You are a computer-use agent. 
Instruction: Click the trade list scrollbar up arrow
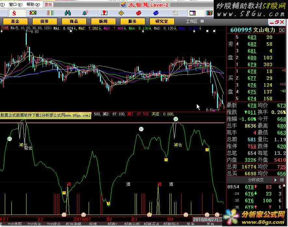click(284, 186)
